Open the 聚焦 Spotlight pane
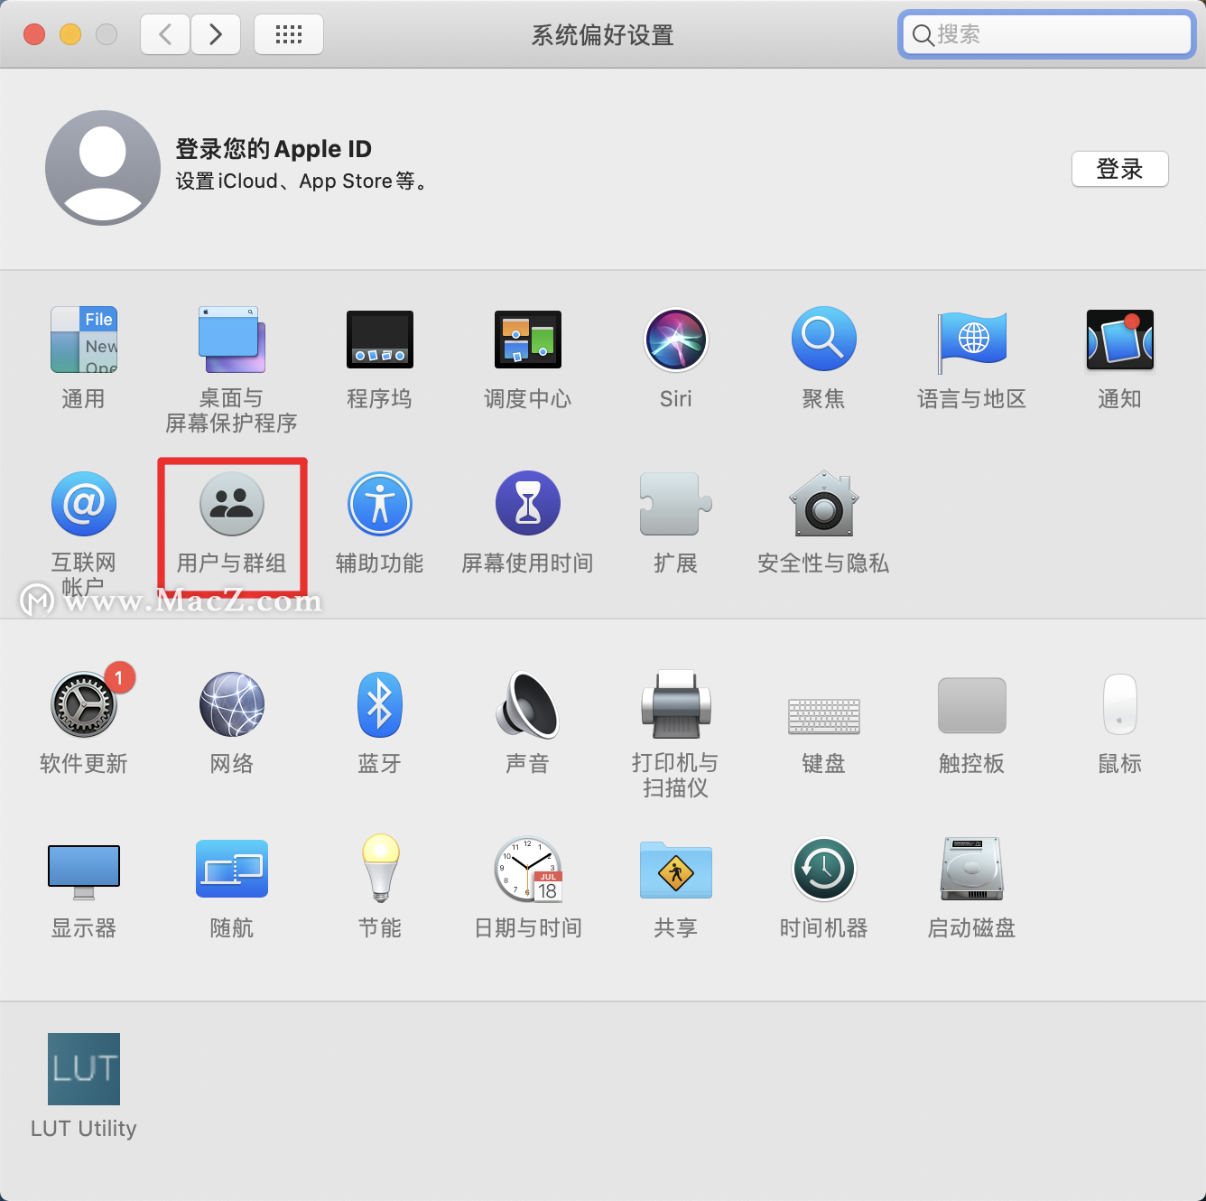The image size is (1206, 1201). pyautogui.click(x=824, y=340)
